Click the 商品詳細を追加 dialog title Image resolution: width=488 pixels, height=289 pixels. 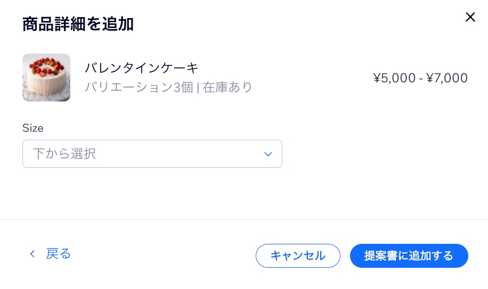point(78,24)
